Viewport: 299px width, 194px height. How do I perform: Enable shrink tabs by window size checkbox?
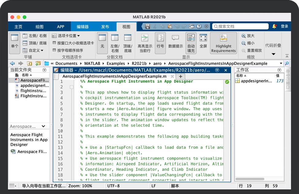(x=54, y=43)
